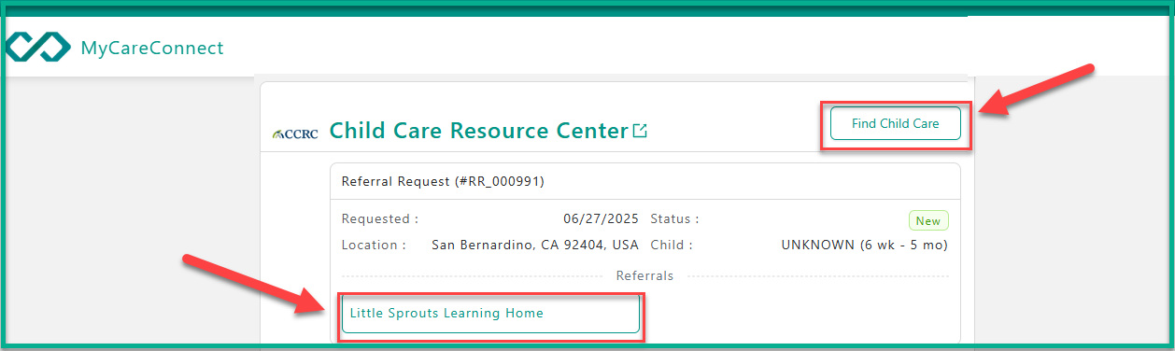1175x351 pixels.
Task: Click the Requested field label
Action: (x=380, y=219)
